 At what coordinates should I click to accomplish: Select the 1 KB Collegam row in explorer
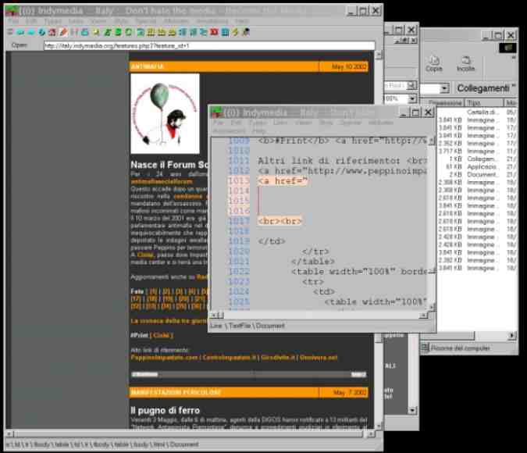click(475, 159)
